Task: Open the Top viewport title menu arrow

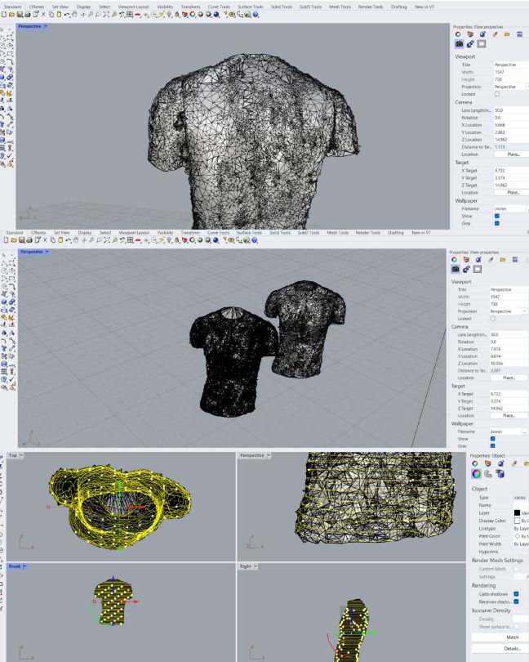Action: coord(27,454)
